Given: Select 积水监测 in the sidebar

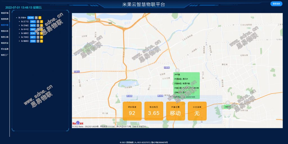Looking at the screenshot, I should [x=5, y=49].
